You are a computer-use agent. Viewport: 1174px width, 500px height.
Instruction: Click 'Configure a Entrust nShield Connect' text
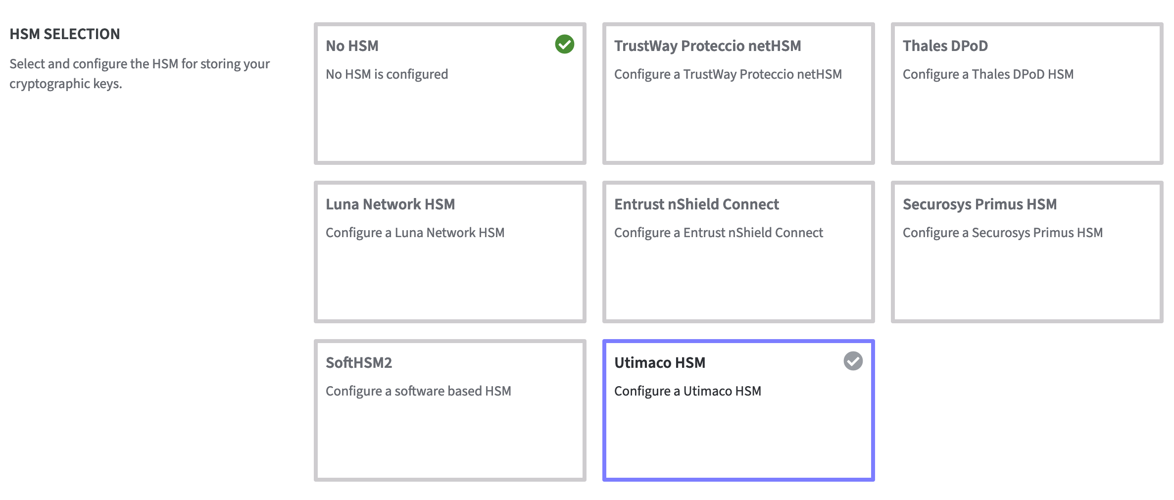coord(718,233)
